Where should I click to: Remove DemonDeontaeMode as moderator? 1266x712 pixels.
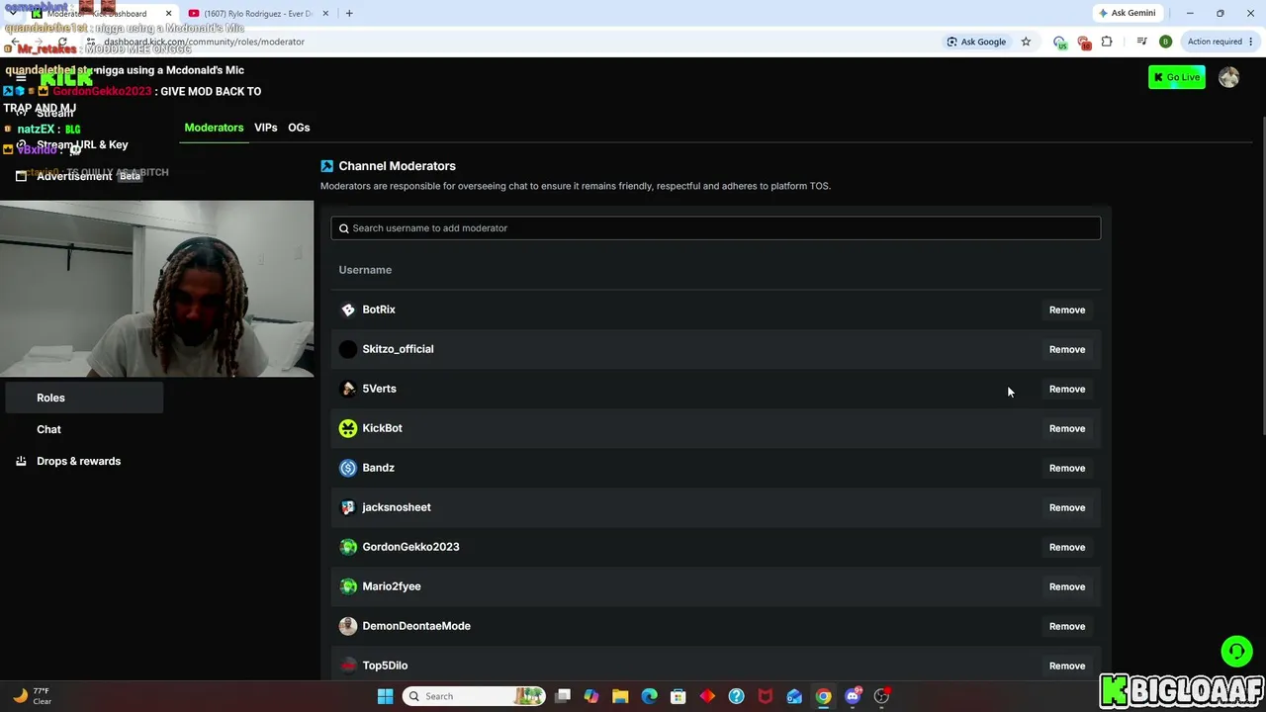pyautogui.click(x=1067, y=626)
